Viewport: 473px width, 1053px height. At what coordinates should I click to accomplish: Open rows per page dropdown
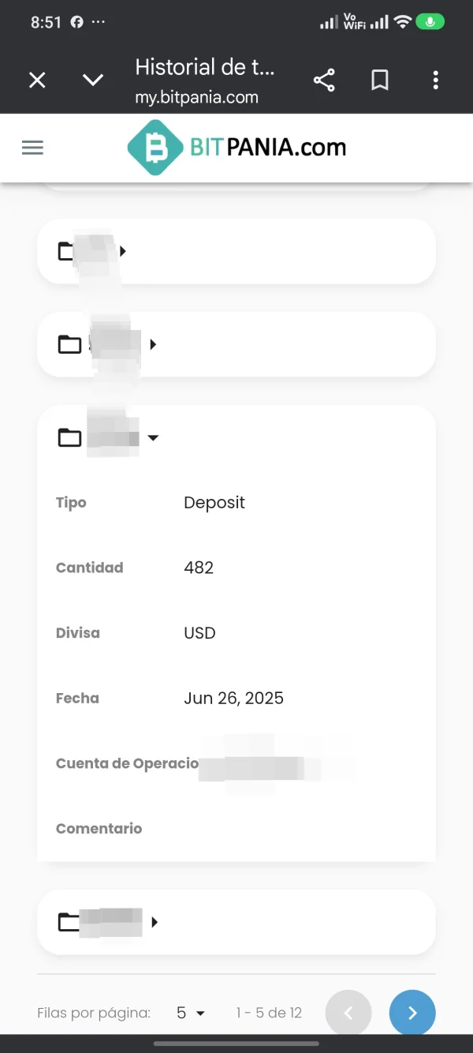coord(191,1013)
